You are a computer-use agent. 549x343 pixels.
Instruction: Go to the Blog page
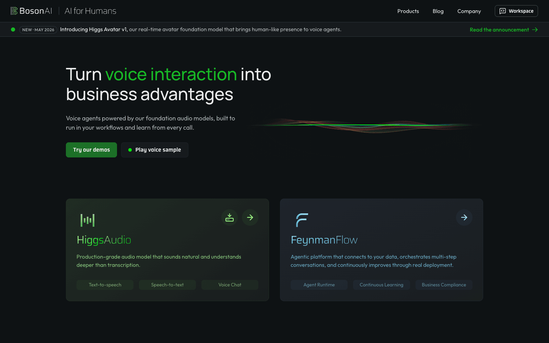(x=438, y=11)
